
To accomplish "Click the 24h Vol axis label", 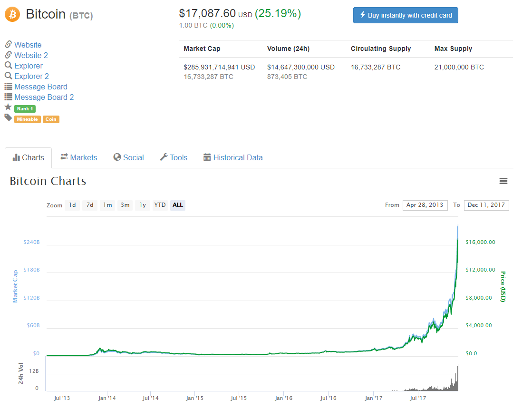I will 21,373.
